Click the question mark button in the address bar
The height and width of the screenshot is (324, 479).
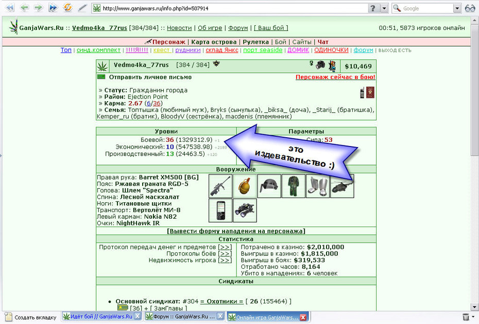pos(373,8)
